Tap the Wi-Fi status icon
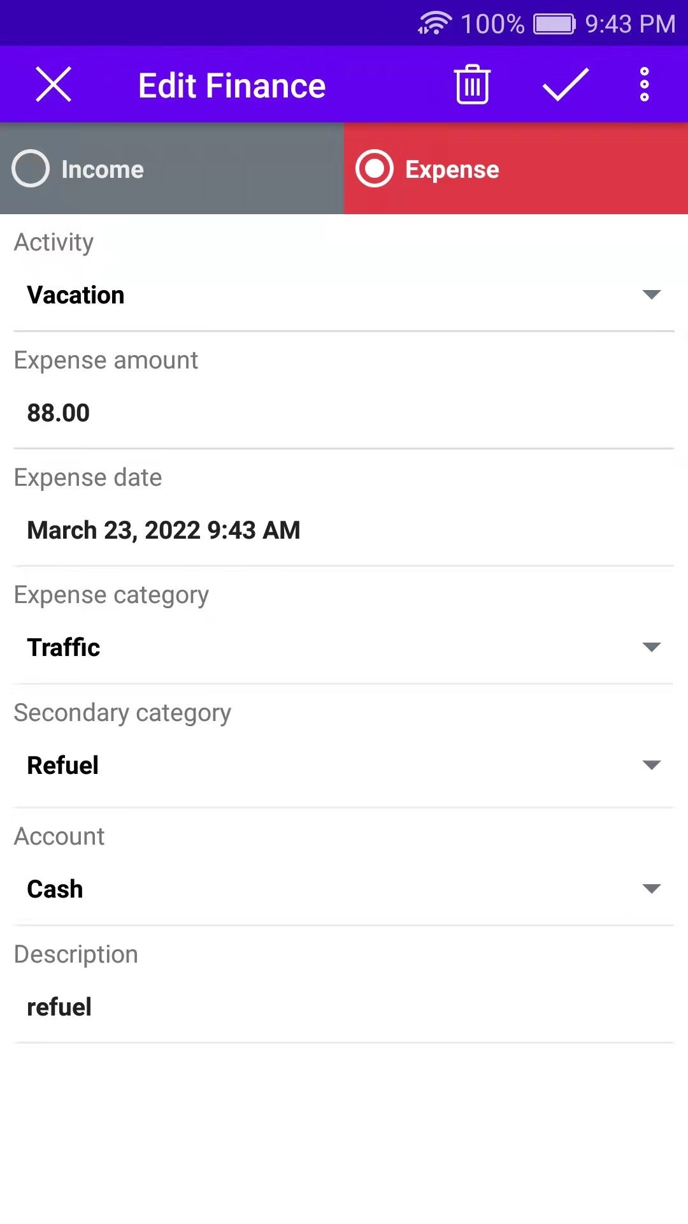Screen dimensions: 688x1224 [x=434, y=24]
